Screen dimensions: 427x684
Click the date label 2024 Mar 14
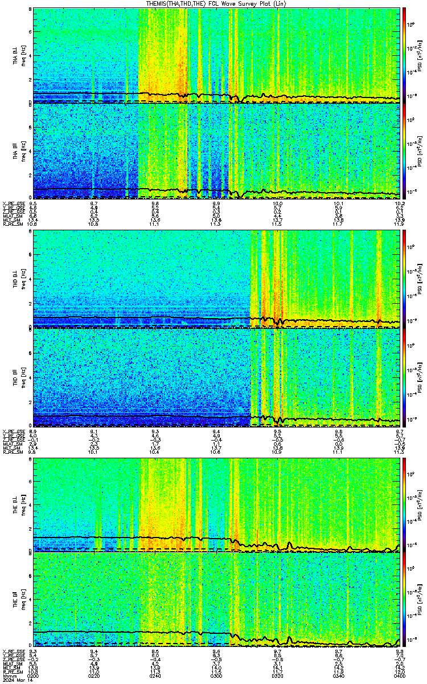tap(17, 681)
